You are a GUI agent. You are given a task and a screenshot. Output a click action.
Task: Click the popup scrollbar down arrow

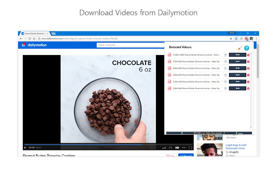(x=251, y=128)
